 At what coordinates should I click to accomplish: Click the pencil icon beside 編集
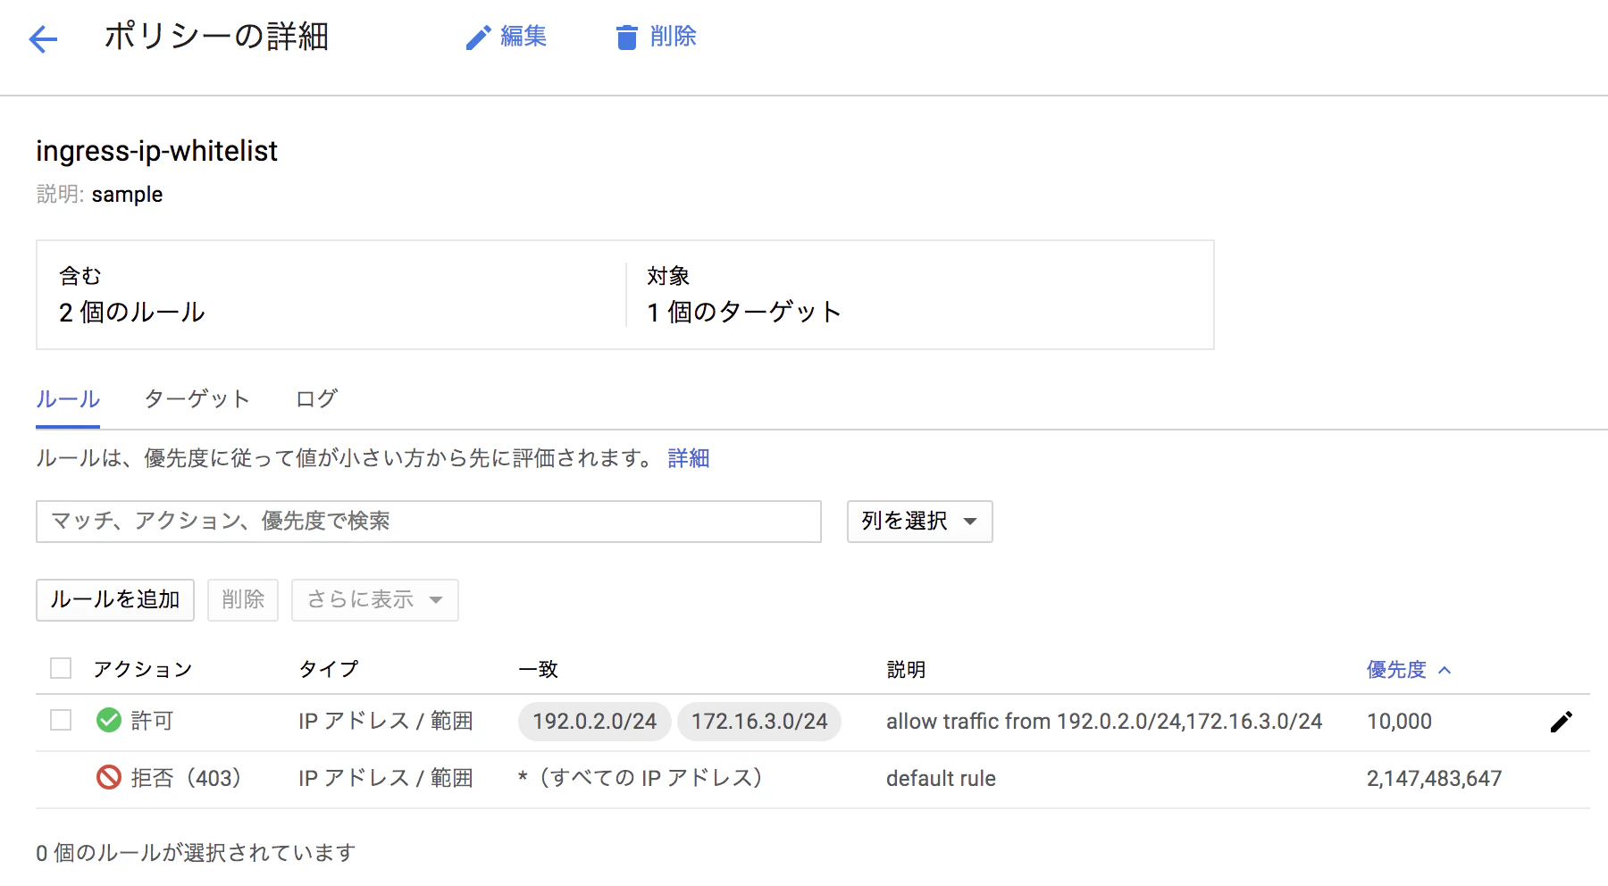pos(479,38)
